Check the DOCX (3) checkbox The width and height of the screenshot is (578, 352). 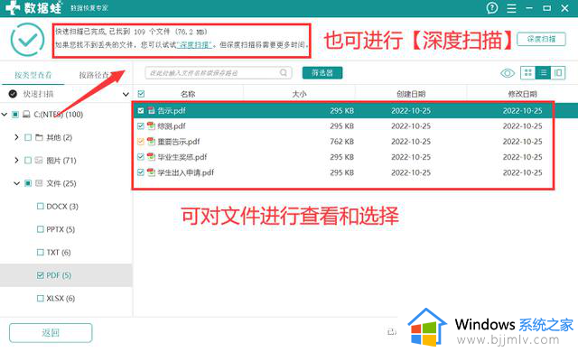coord(40,206)
